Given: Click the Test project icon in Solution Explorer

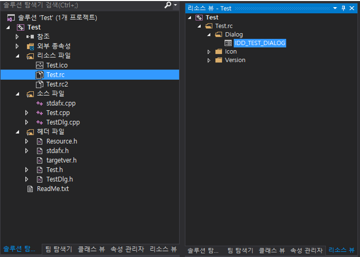Looking at the screenshot, I should (x=20, y=27).
